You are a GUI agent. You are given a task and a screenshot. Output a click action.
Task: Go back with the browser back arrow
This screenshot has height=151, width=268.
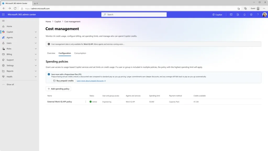[x=4, y=8]
